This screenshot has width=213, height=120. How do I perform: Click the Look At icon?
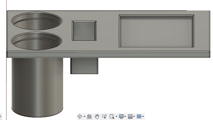coord(89,117)
